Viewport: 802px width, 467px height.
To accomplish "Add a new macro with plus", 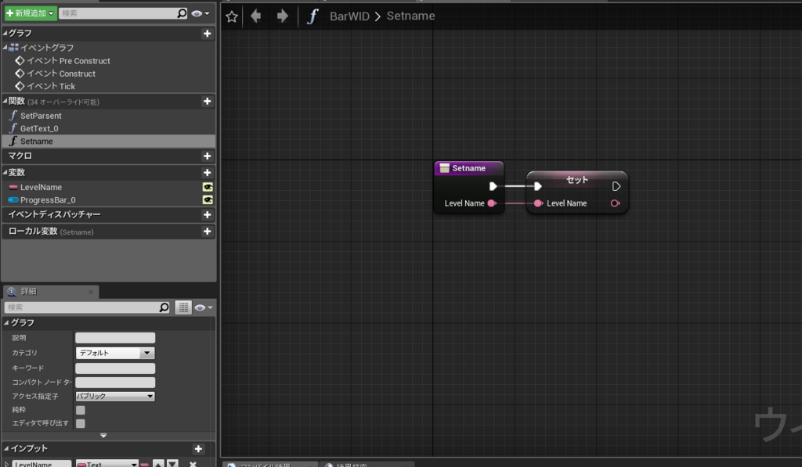I will coord(207,156).
